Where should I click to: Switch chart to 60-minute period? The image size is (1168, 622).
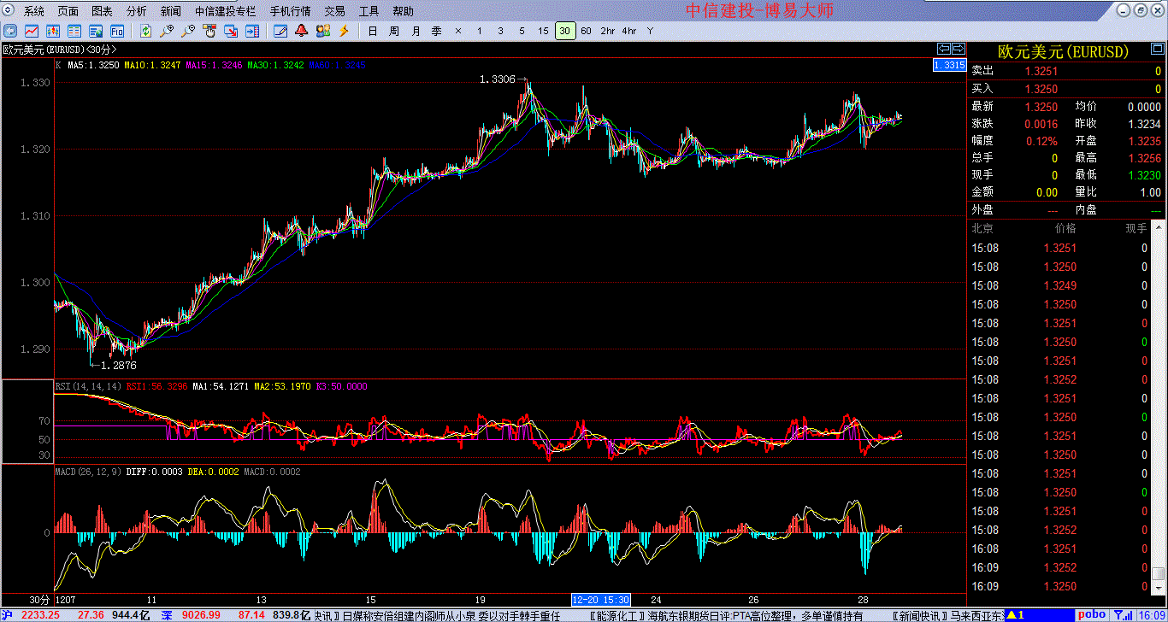(x=586, y=31)
